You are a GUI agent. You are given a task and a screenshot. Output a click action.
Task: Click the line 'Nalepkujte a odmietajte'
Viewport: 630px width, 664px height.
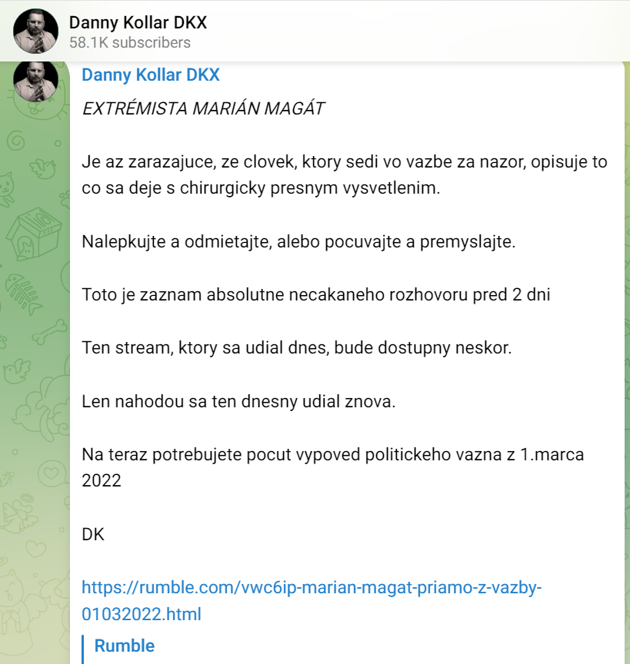coord(298,242)
